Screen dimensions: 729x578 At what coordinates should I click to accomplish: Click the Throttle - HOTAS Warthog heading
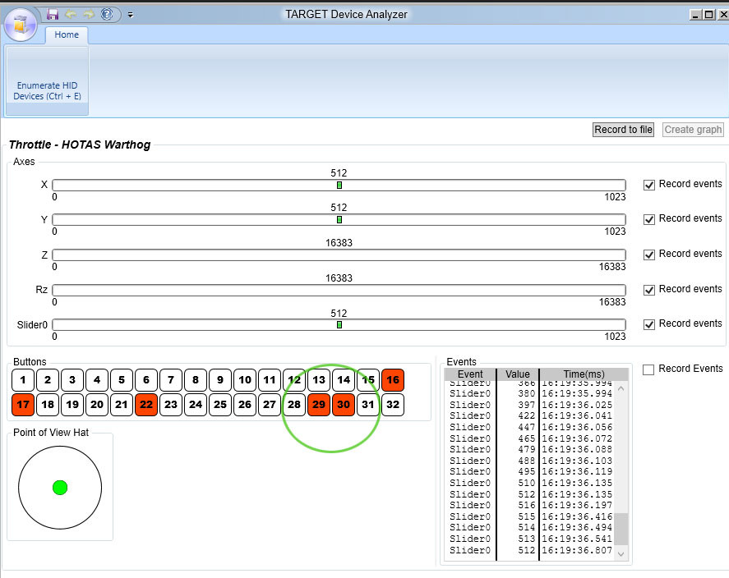click(x=80, y=144)
